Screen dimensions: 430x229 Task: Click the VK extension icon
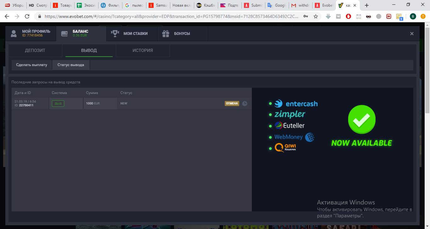338,16
